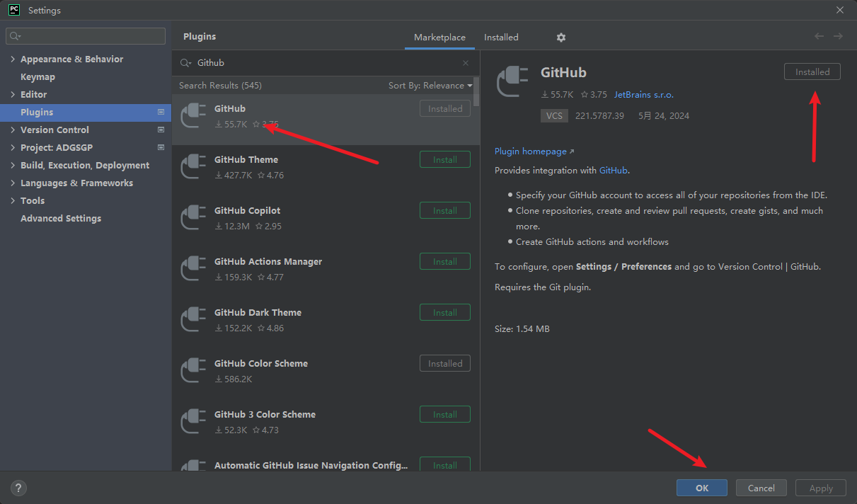Viewport: 857px width, 504px height.
Task: Expand Appearance & Behavior settings
Action: click(x=13, y=59)
